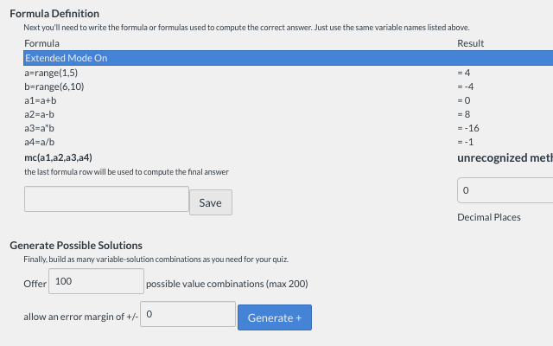Focus the new formula input field

[x=106, y=199]
